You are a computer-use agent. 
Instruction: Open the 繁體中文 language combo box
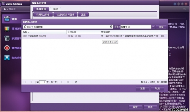click(x=136, y=27)
